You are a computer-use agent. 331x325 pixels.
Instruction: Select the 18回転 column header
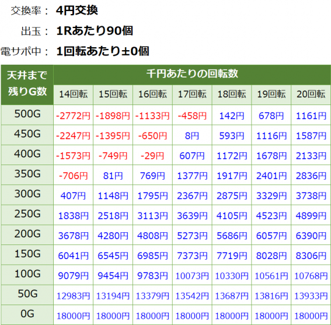click(x=232, y=95)
